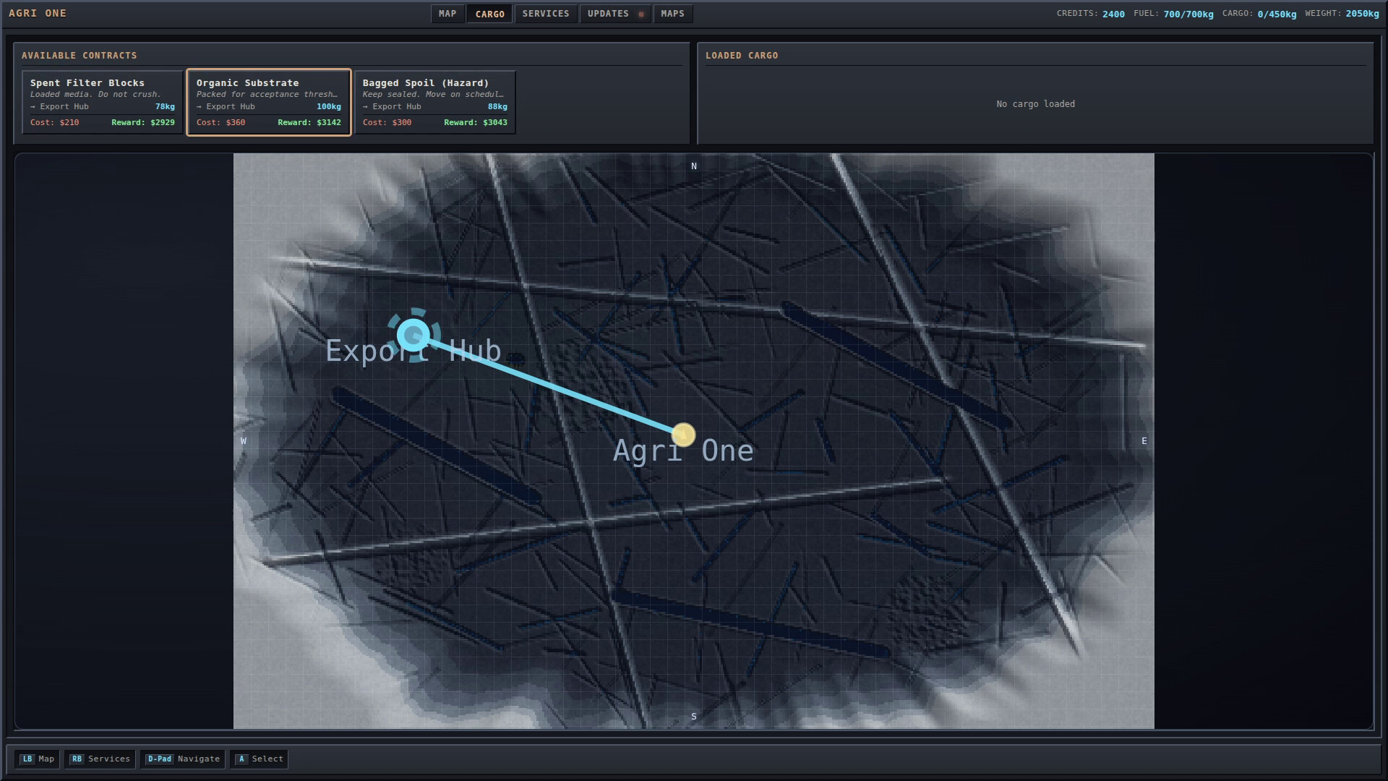Image resolution: width=1388 pixels, height=781 pixels.
Task: Switch to the UPDATES tab
Action: 608,13
